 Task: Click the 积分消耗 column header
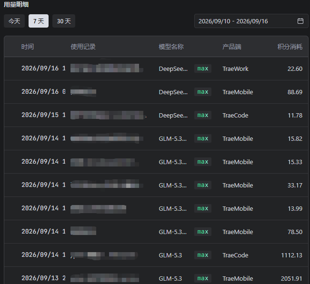[290, 47]
